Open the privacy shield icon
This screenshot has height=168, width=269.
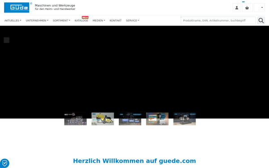[4, 163]
